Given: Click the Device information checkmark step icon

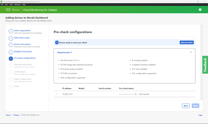Looking at the screenshot, I should pyautogui.click(x=11, y=45).
